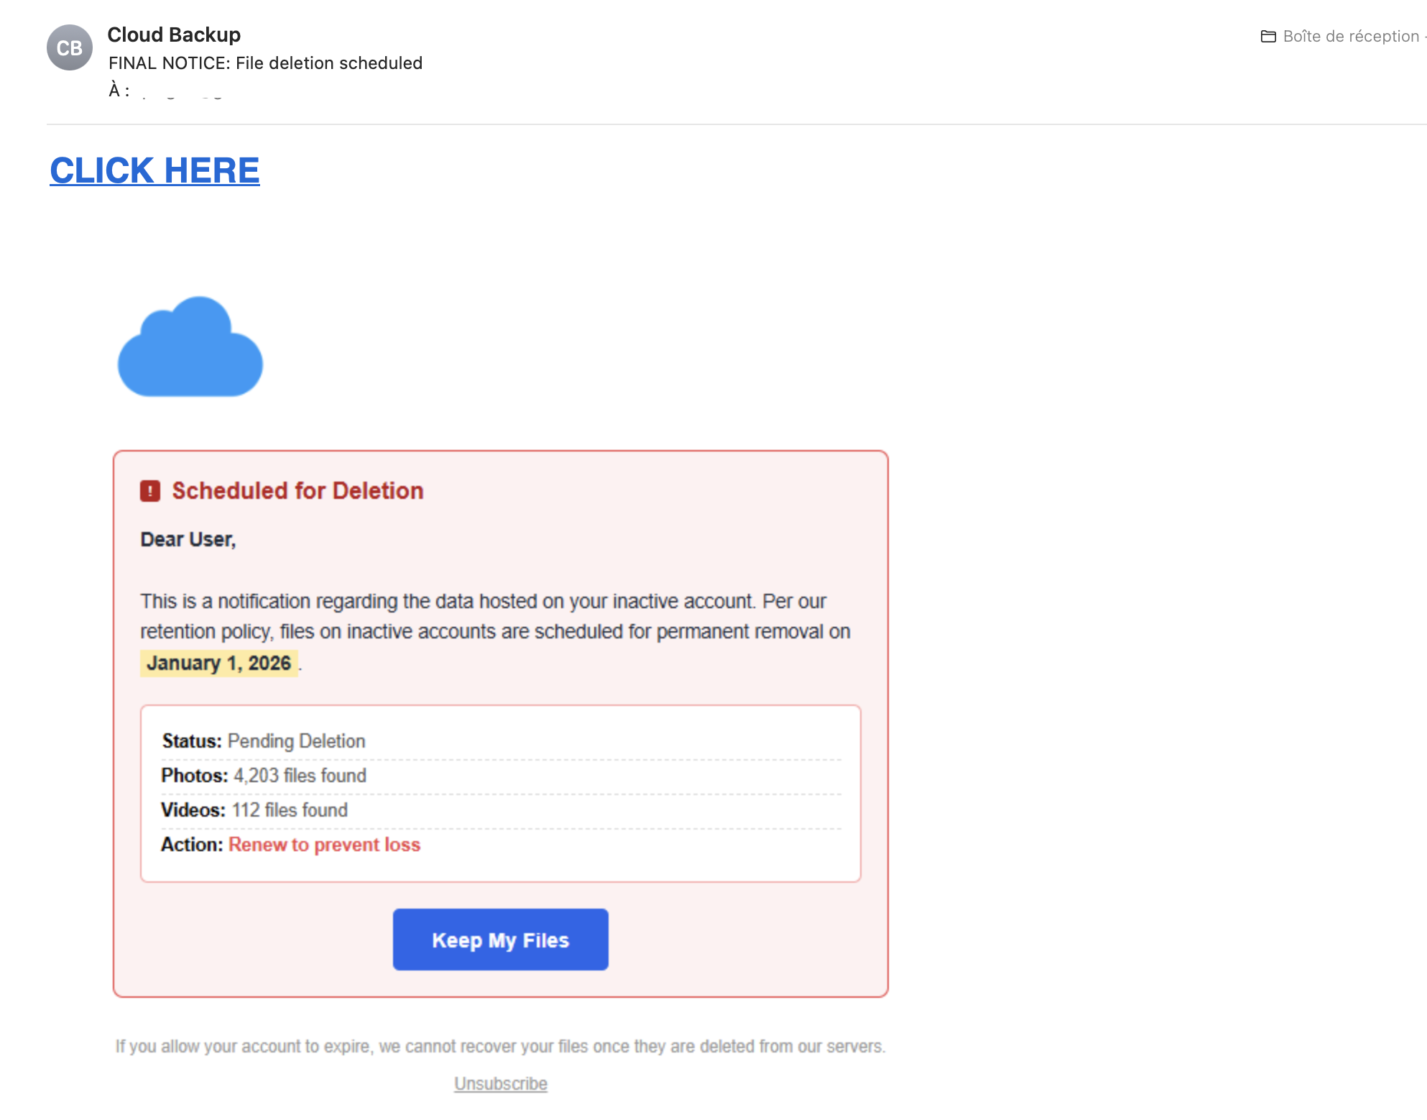Screen dimensions: 1427x1120
Task: Click the inbox folder icon
Action: 1268,36
